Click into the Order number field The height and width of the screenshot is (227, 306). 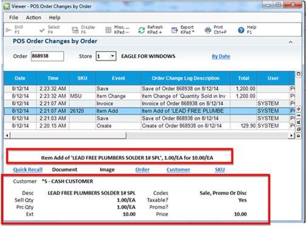47,56
